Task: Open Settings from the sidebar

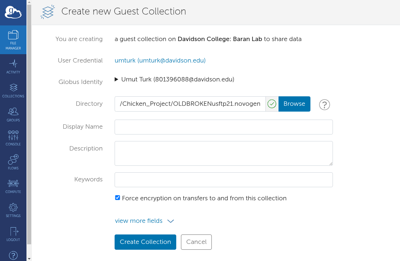Action: point(13,210)
